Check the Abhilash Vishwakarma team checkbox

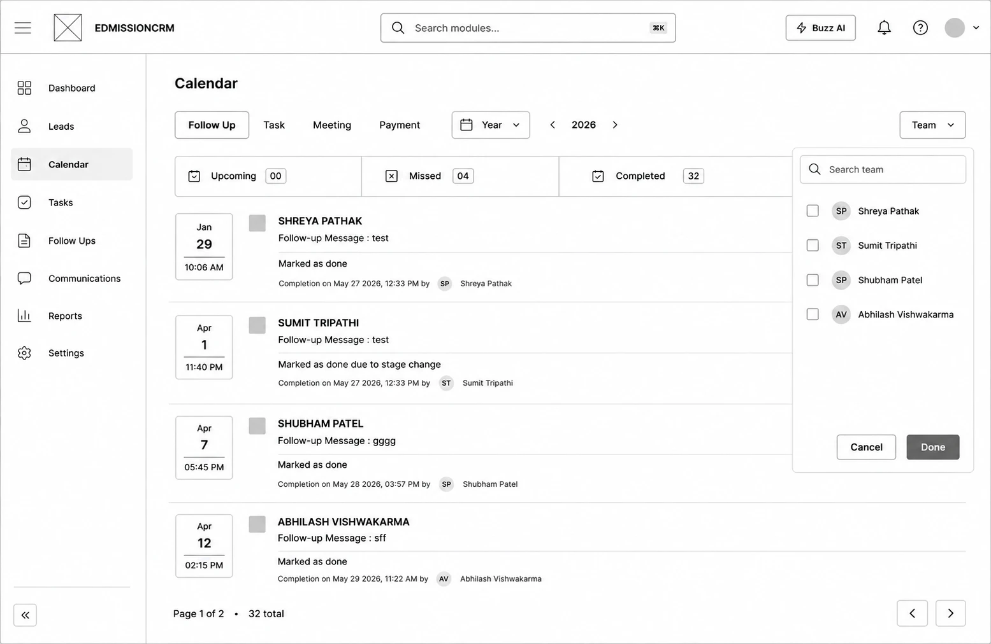click(813, 314)
